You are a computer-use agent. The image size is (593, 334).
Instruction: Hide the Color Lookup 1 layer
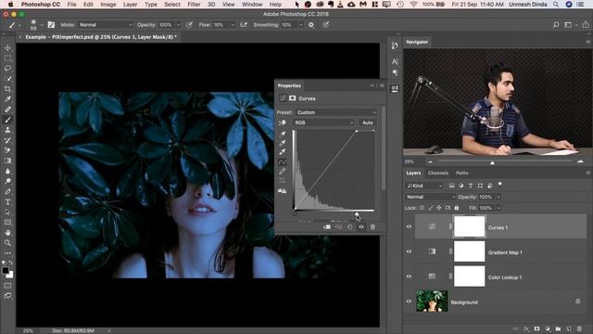(409, 276)
